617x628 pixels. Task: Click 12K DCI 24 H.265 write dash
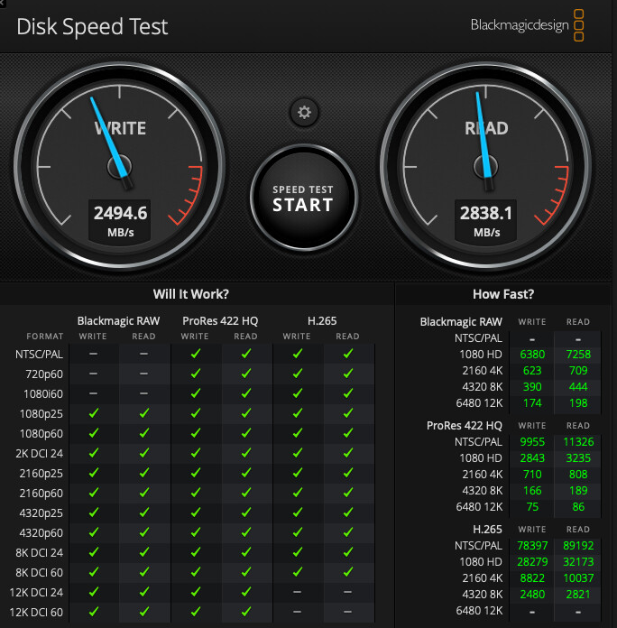pos(297,592)
